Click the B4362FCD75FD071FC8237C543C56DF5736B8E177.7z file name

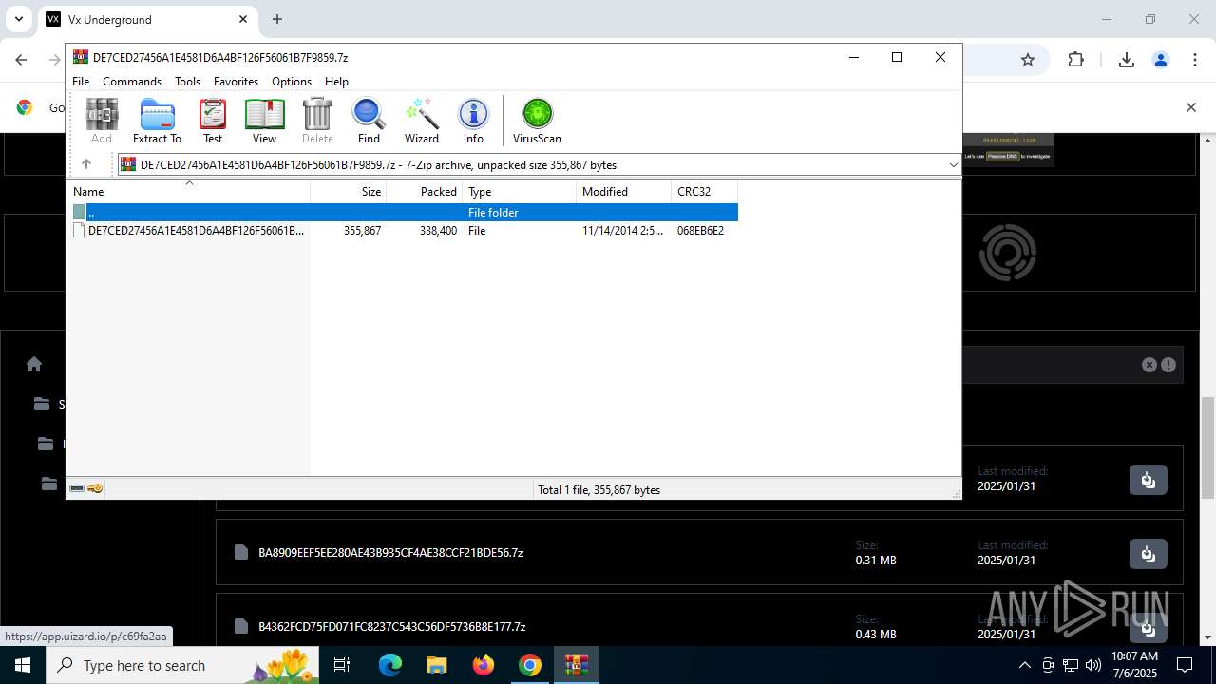click(391, 627)
